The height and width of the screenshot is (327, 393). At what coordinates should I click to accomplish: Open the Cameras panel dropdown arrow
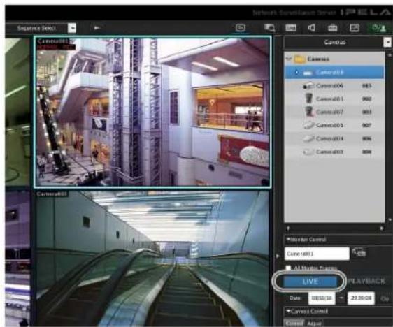387,42
